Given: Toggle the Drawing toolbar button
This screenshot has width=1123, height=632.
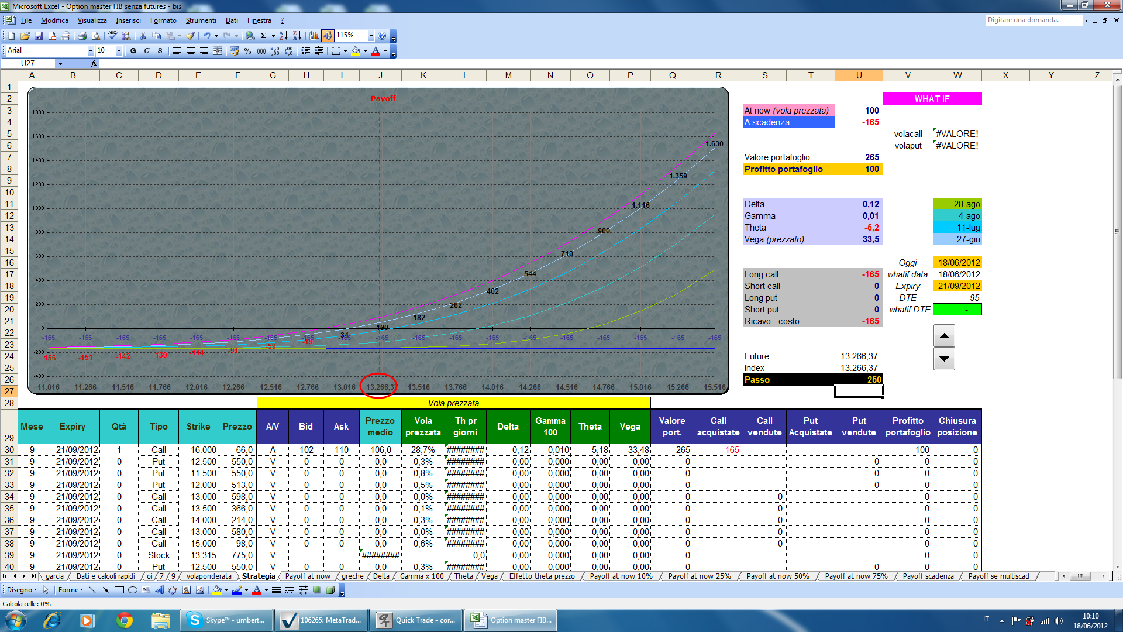Looking at the screenshot, I should tap(328, 36).
